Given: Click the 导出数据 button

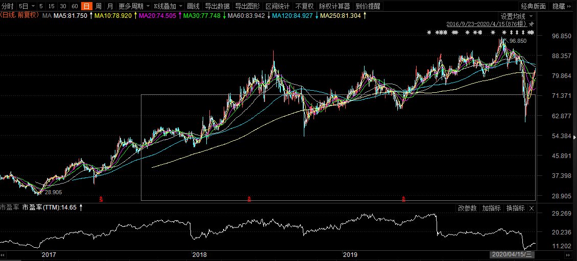Looking at the screenshot, I should 217,7.
